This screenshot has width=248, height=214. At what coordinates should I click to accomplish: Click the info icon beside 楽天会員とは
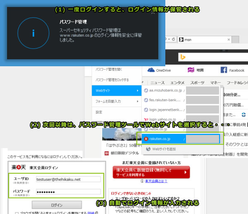142,181
